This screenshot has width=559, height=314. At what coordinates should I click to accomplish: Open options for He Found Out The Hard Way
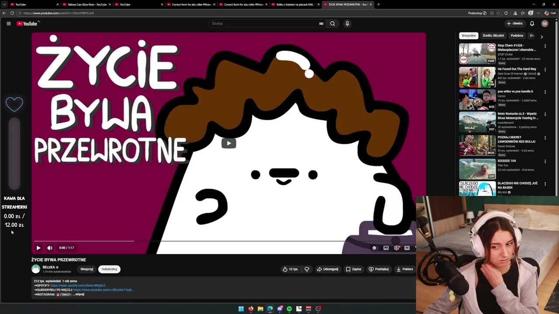click(545, 69)
